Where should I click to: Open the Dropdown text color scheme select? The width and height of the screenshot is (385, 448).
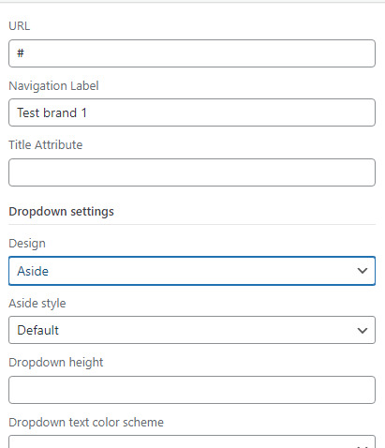[x=192, y=441]
